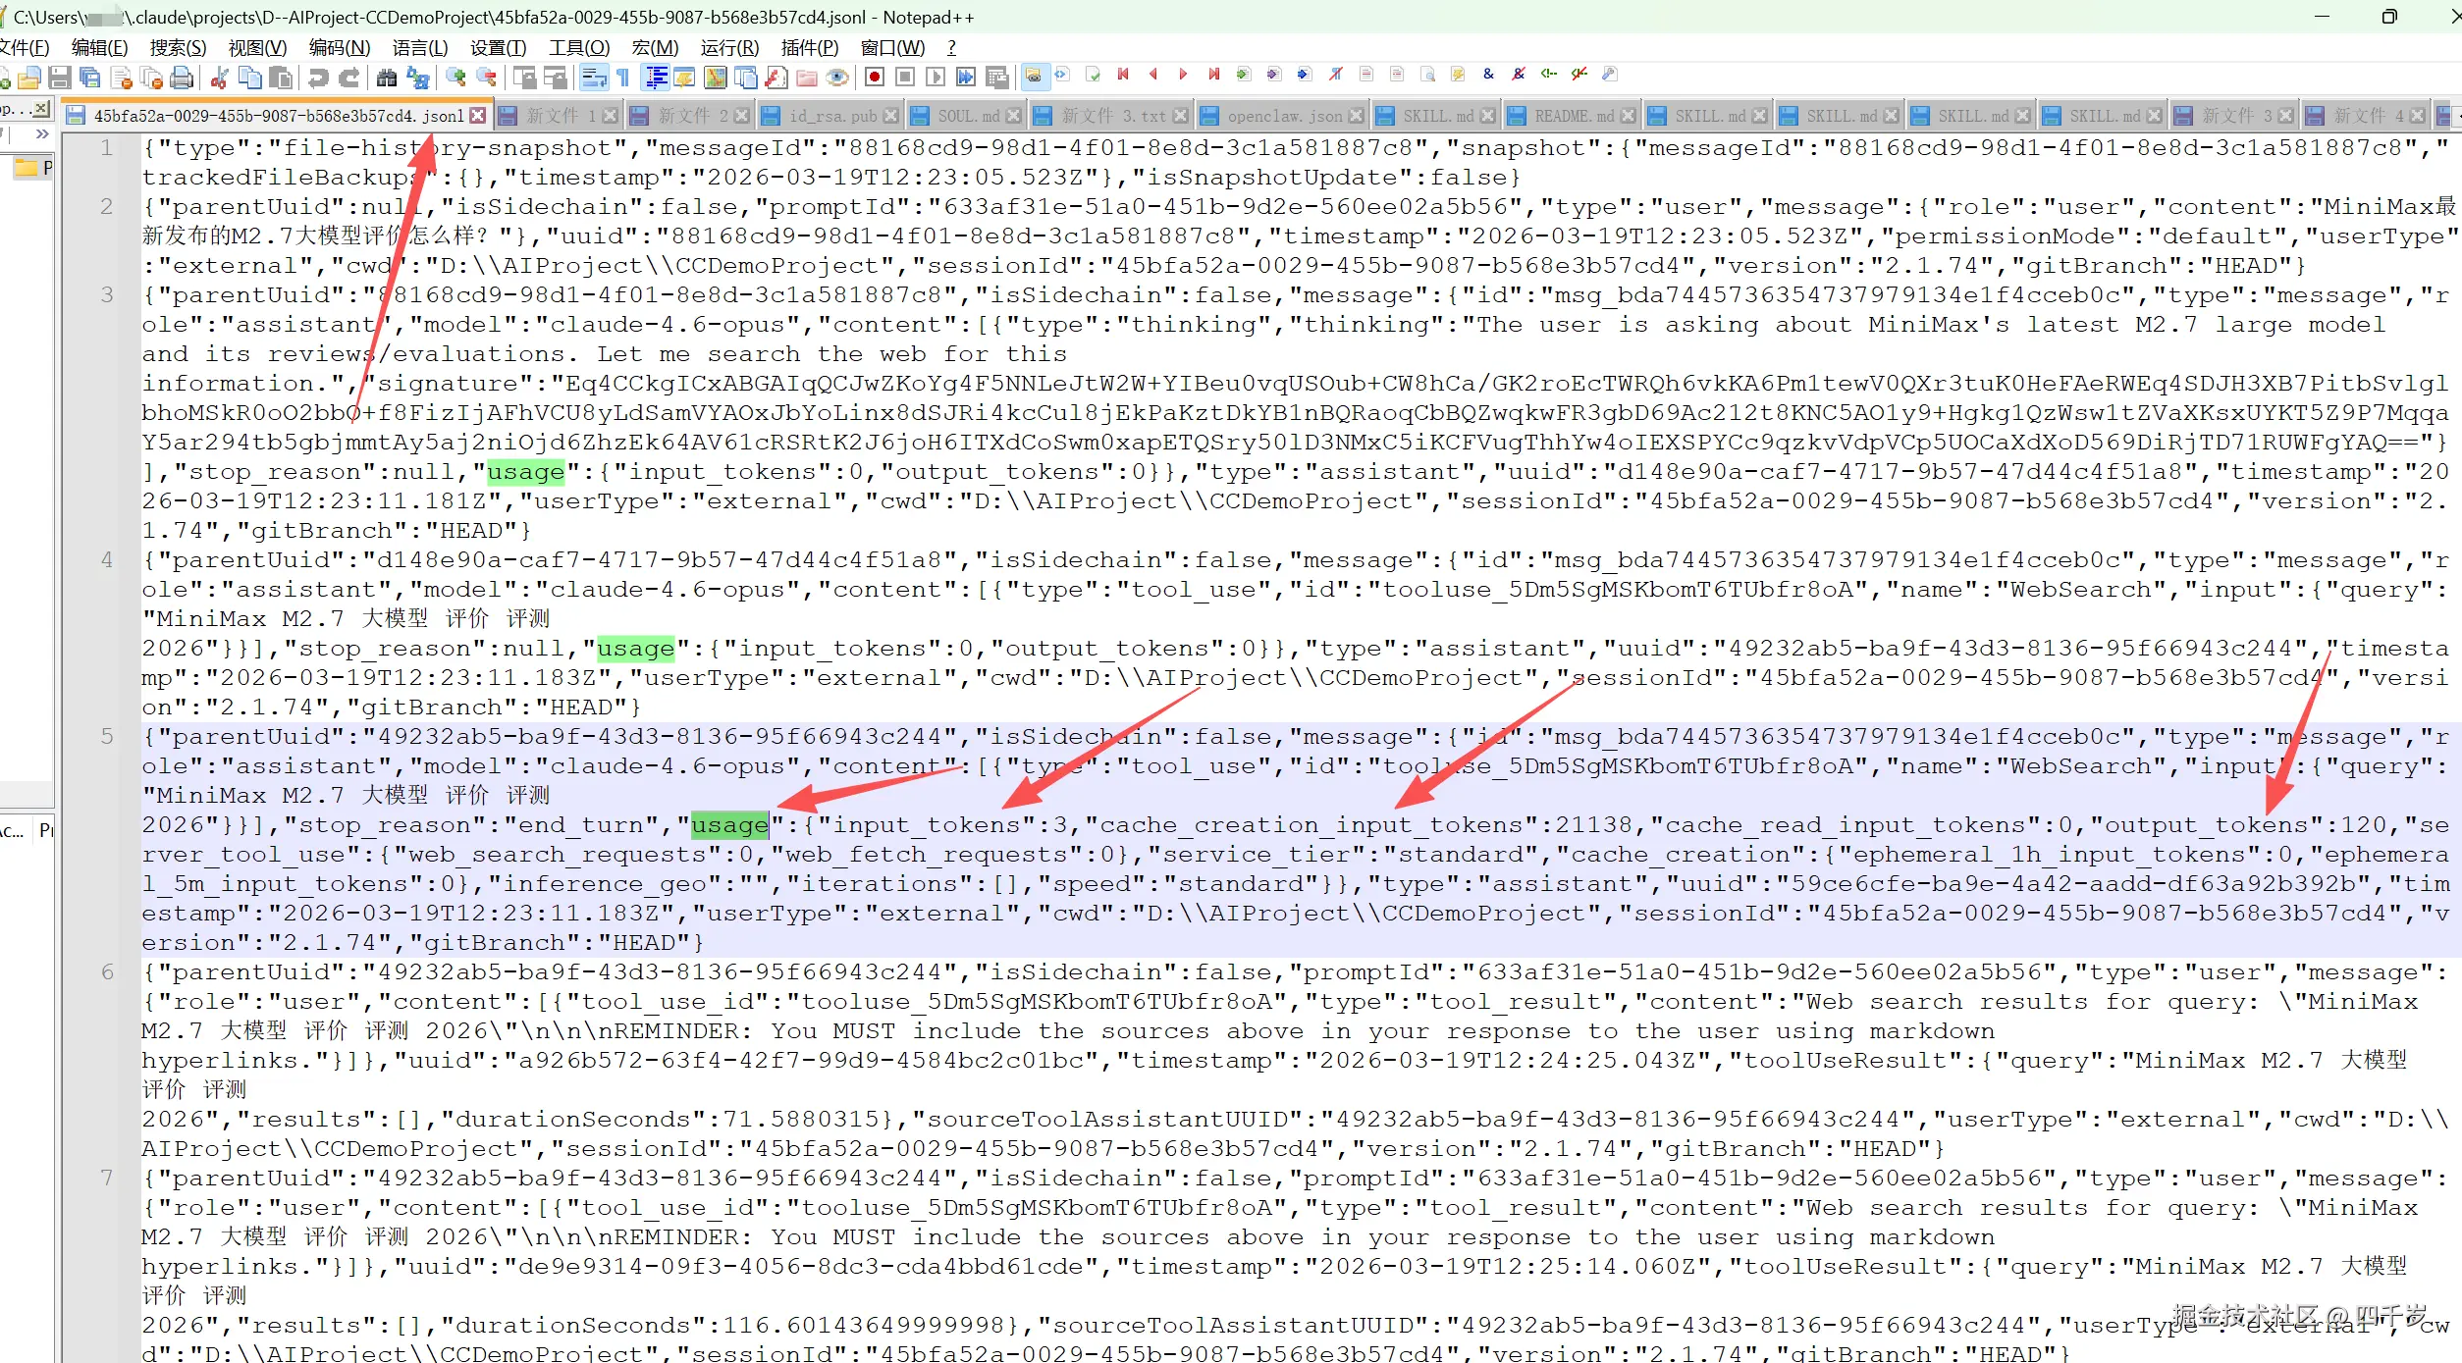Click the Zoom In magnifier icon
This screenshot has height=1363, width=2462.
(x=455, y=78)
